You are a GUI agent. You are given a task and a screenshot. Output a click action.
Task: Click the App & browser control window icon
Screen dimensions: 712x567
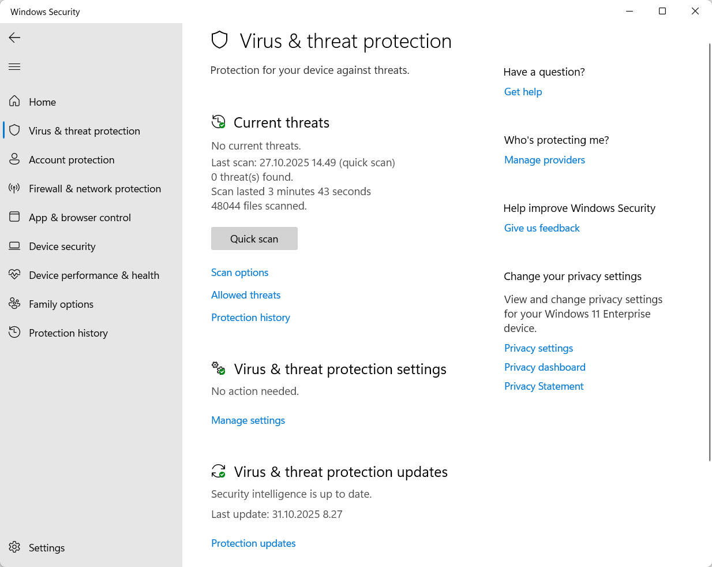click(x=15, y=217)
